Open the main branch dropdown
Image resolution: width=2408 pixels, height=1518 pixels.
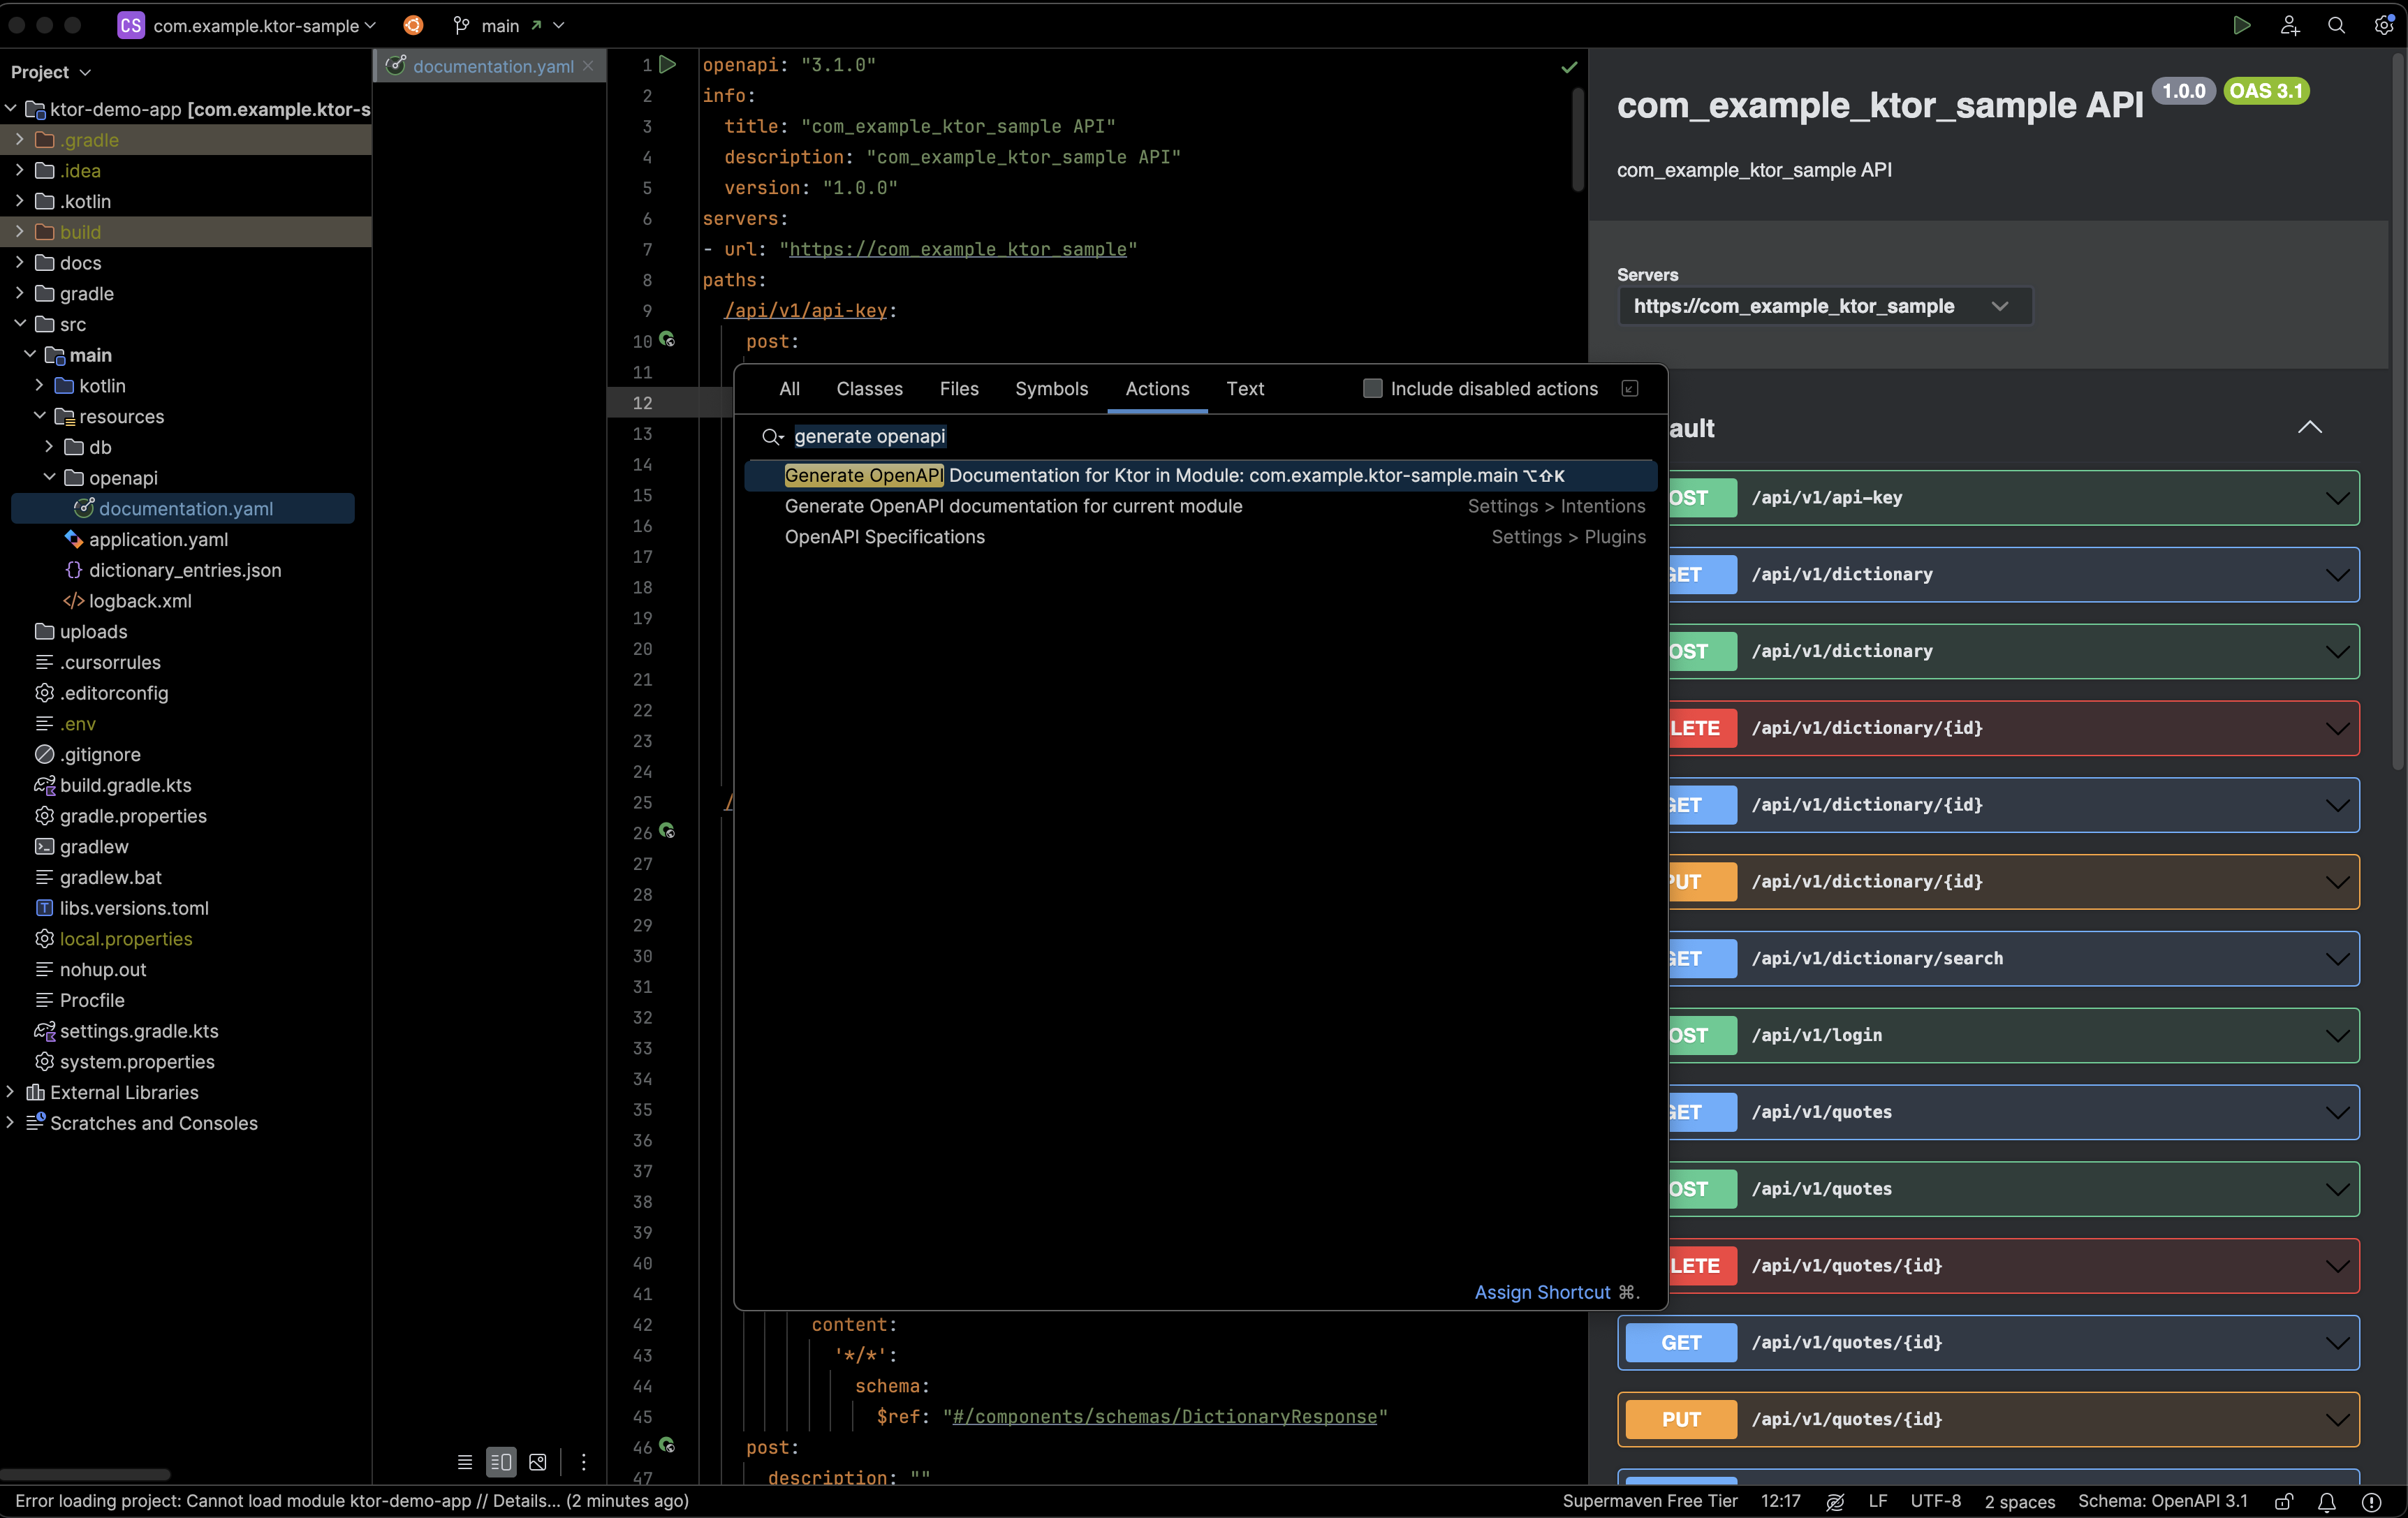tap(523, 25)
